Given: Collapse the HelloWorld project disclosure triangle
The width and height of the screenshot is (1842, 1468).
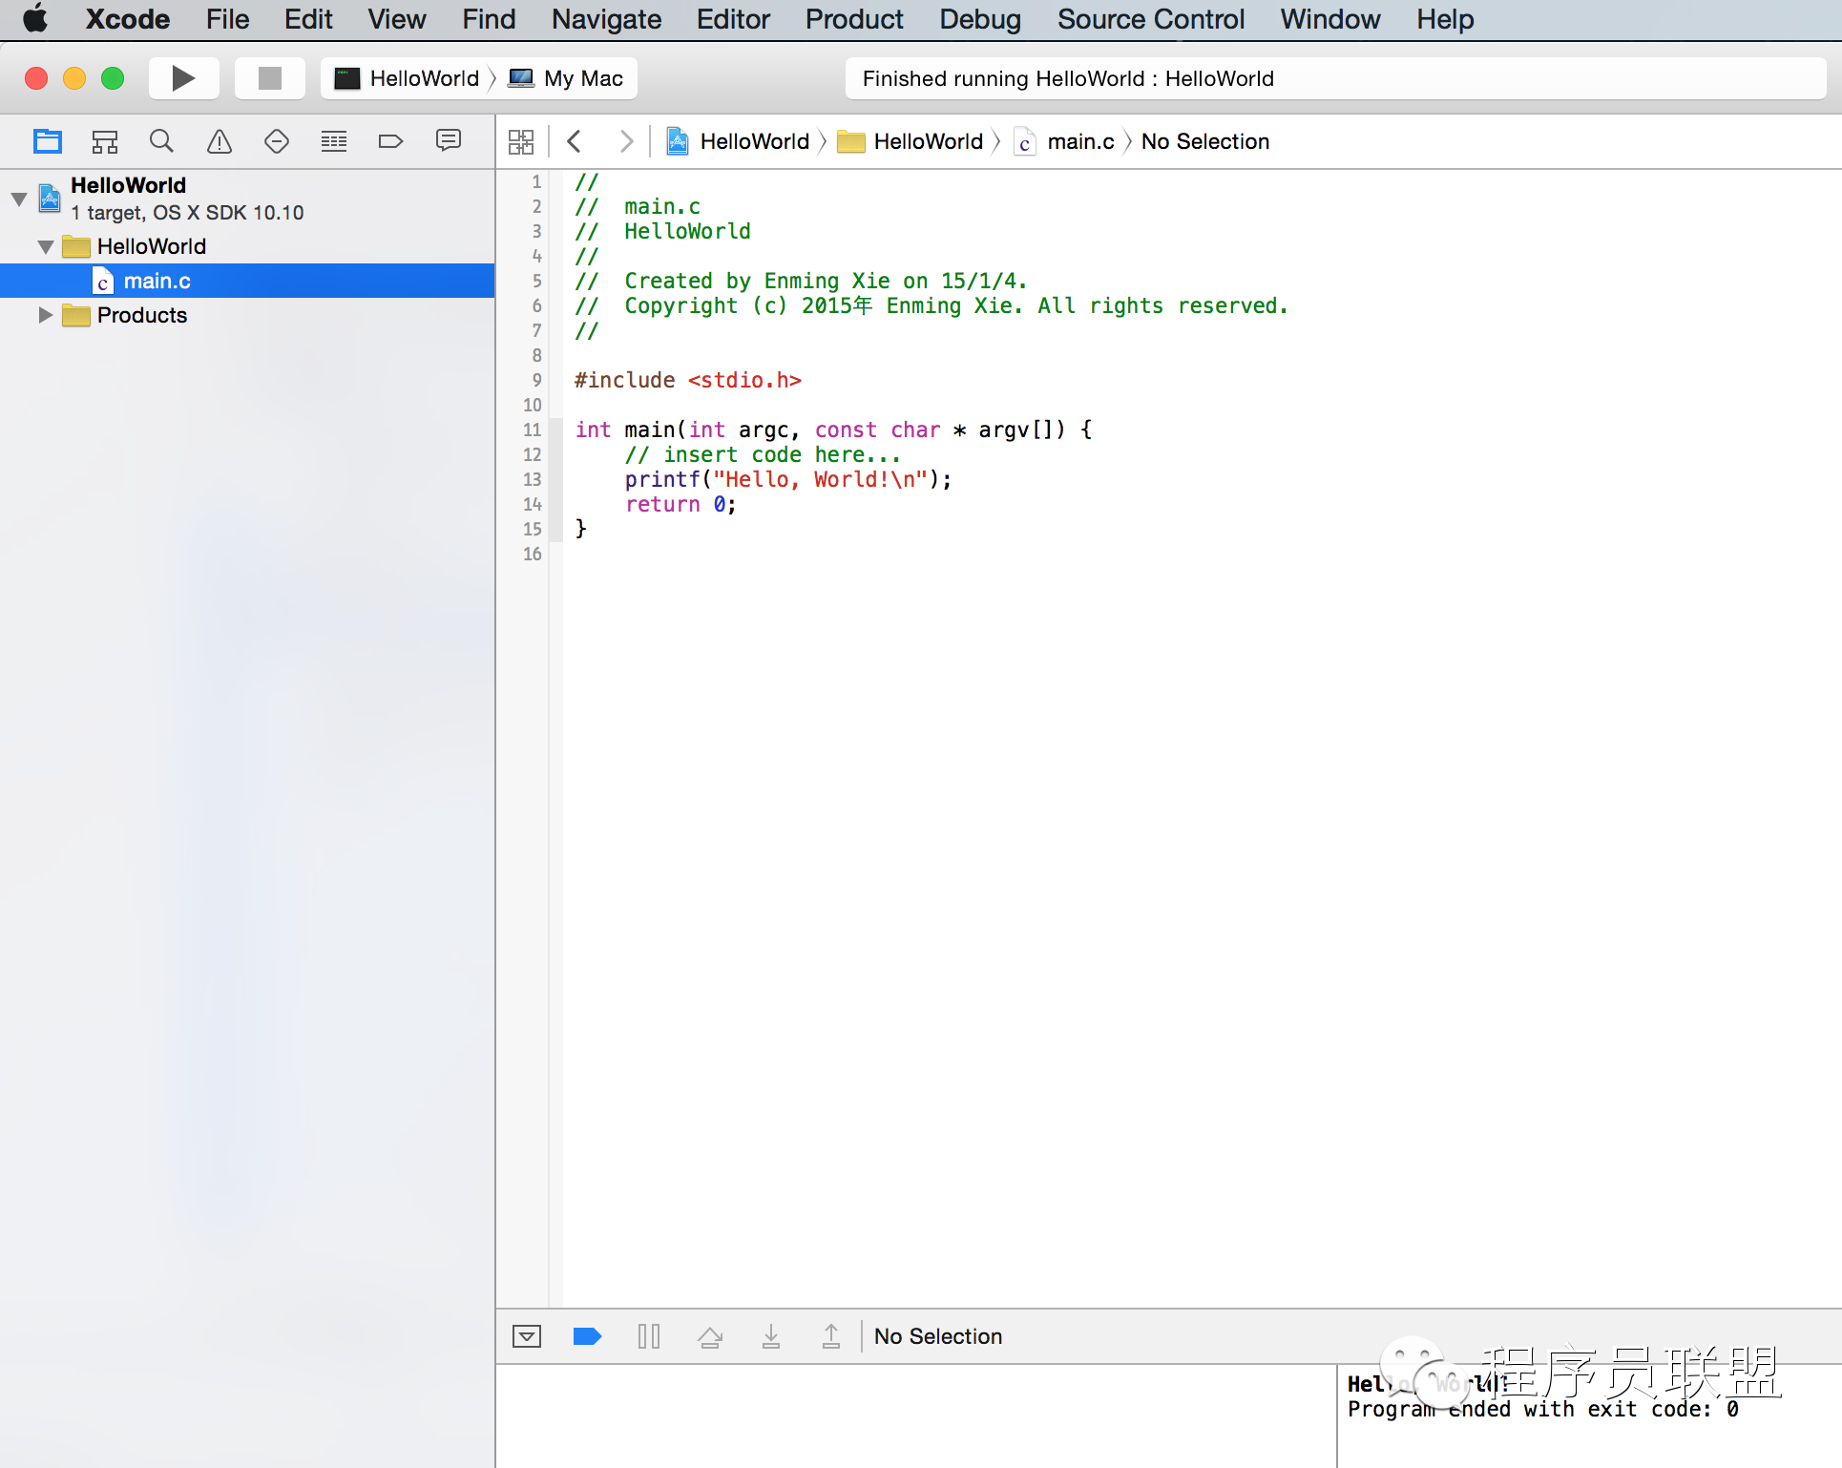Looking at the screenshot, I should click(x=19, y=199).
